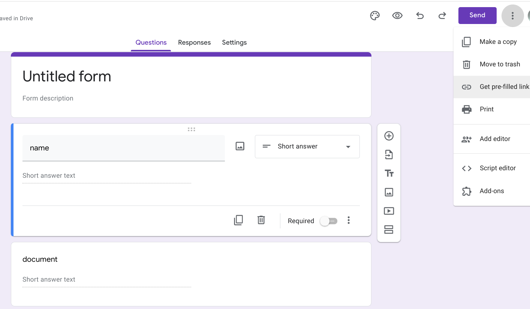Select Move to trash
The height and width of the screenshot is (309, 530).
click(492, 64)
